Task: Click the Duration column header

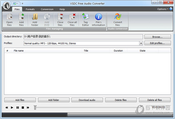Action: (x=118, y=51)
